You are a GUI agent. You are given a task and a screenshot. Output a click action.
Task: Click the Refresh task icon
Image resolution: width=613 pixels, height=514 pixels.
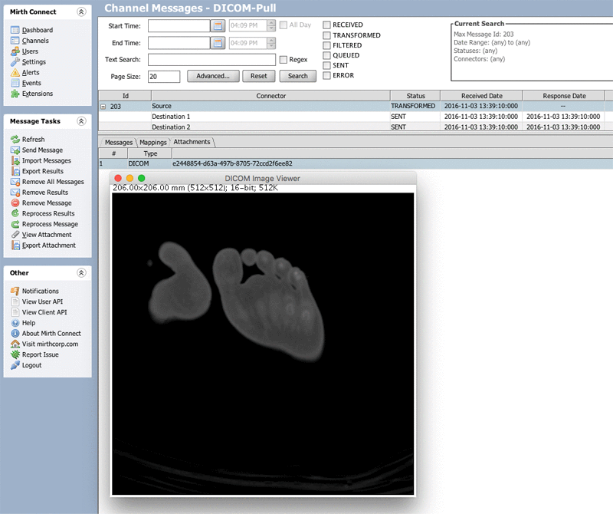tap(15, 140)
